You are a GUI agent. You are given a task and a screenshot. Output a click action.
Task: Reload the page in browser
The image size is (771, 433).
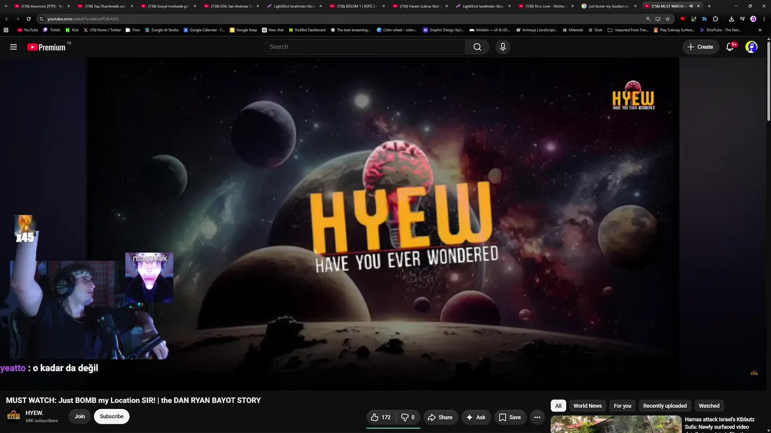pyautogui.click(x=28, y=19)
